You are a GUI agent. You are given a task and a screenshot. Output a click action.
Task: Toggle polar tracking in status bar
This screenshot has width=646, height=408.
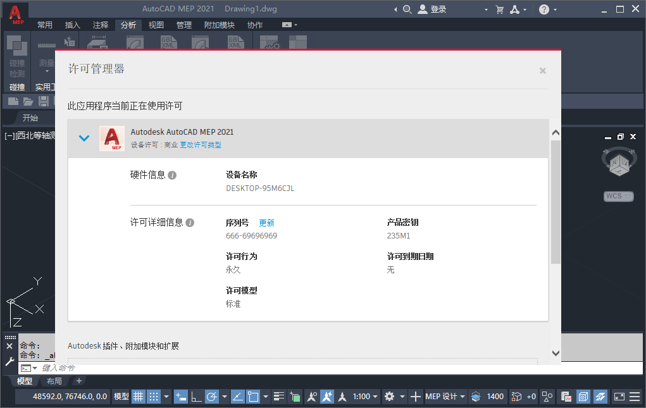pos(212,397)
